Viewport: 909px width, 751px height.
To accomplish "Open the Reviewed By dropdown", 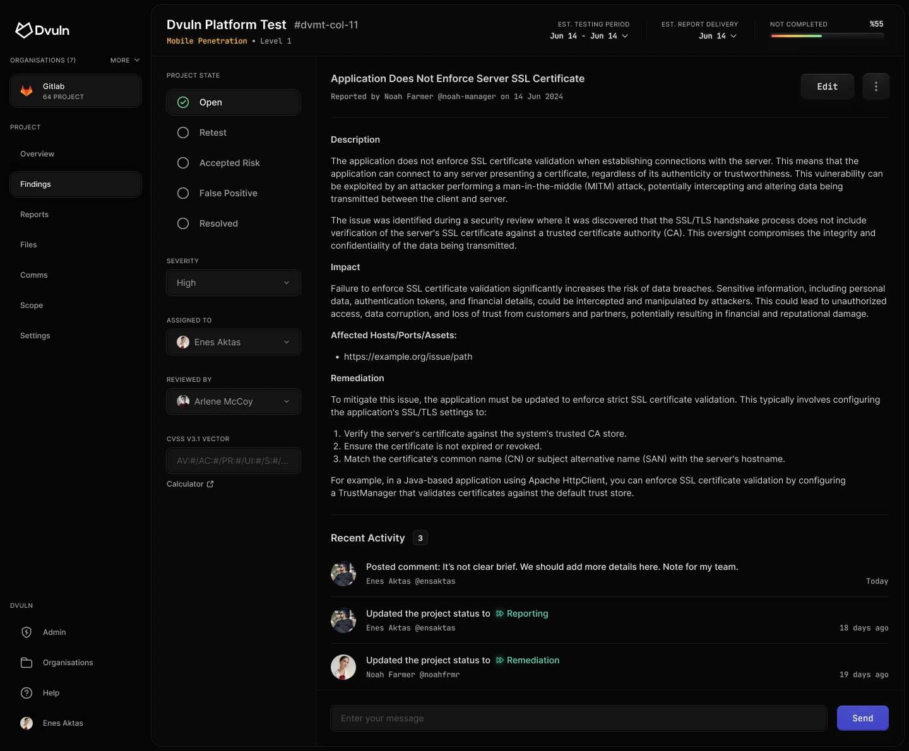I will (234, 401).
